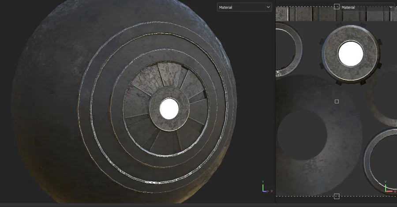Select the center square handle in UV view

click(x=337, y=102)
